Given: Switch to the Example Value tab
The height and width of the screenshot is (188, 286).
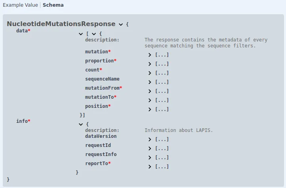Looking at the screenshot, I should 20,5.
